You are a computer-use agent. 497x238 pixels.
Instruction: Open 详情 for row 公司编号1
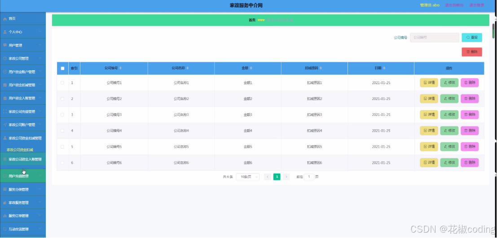tap(429, 83)
